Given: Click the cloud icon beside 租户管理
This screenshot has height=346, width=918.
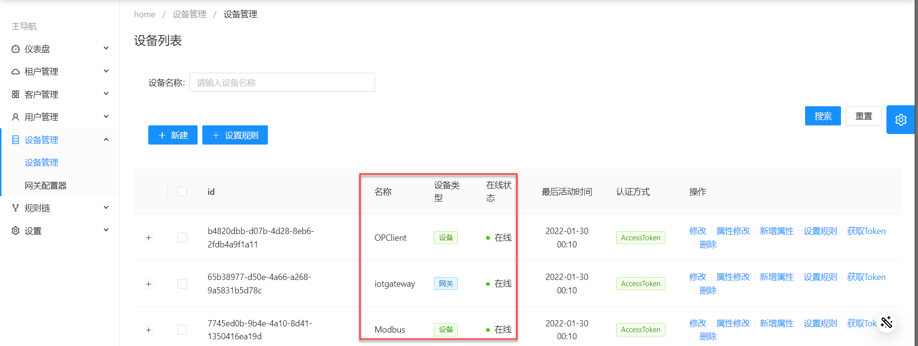Looking at the screenshot, I should (16, 72).
